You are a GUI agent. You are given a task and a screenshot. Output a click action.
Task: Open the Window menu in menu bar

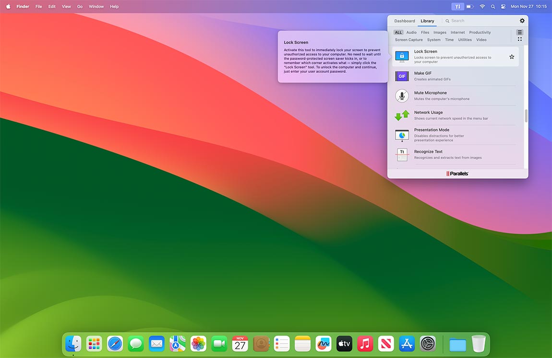96,7
